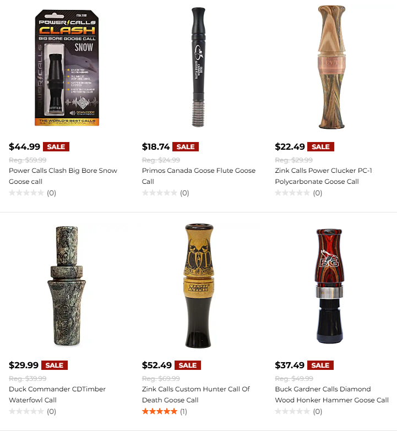Click the empty star rating under Power Calls Clash
The width and height of the screenshot is (397, 431).
point(26,193)
